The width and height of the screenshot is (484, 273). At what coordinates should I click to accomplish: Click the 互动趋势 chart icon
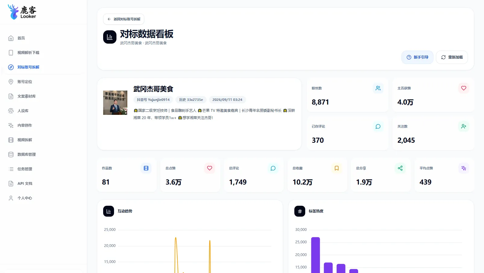[x=109, y=211]
